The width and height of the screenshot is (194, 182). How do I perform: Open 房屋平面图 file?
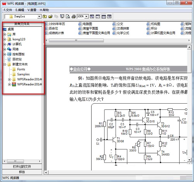click(90, 28)
